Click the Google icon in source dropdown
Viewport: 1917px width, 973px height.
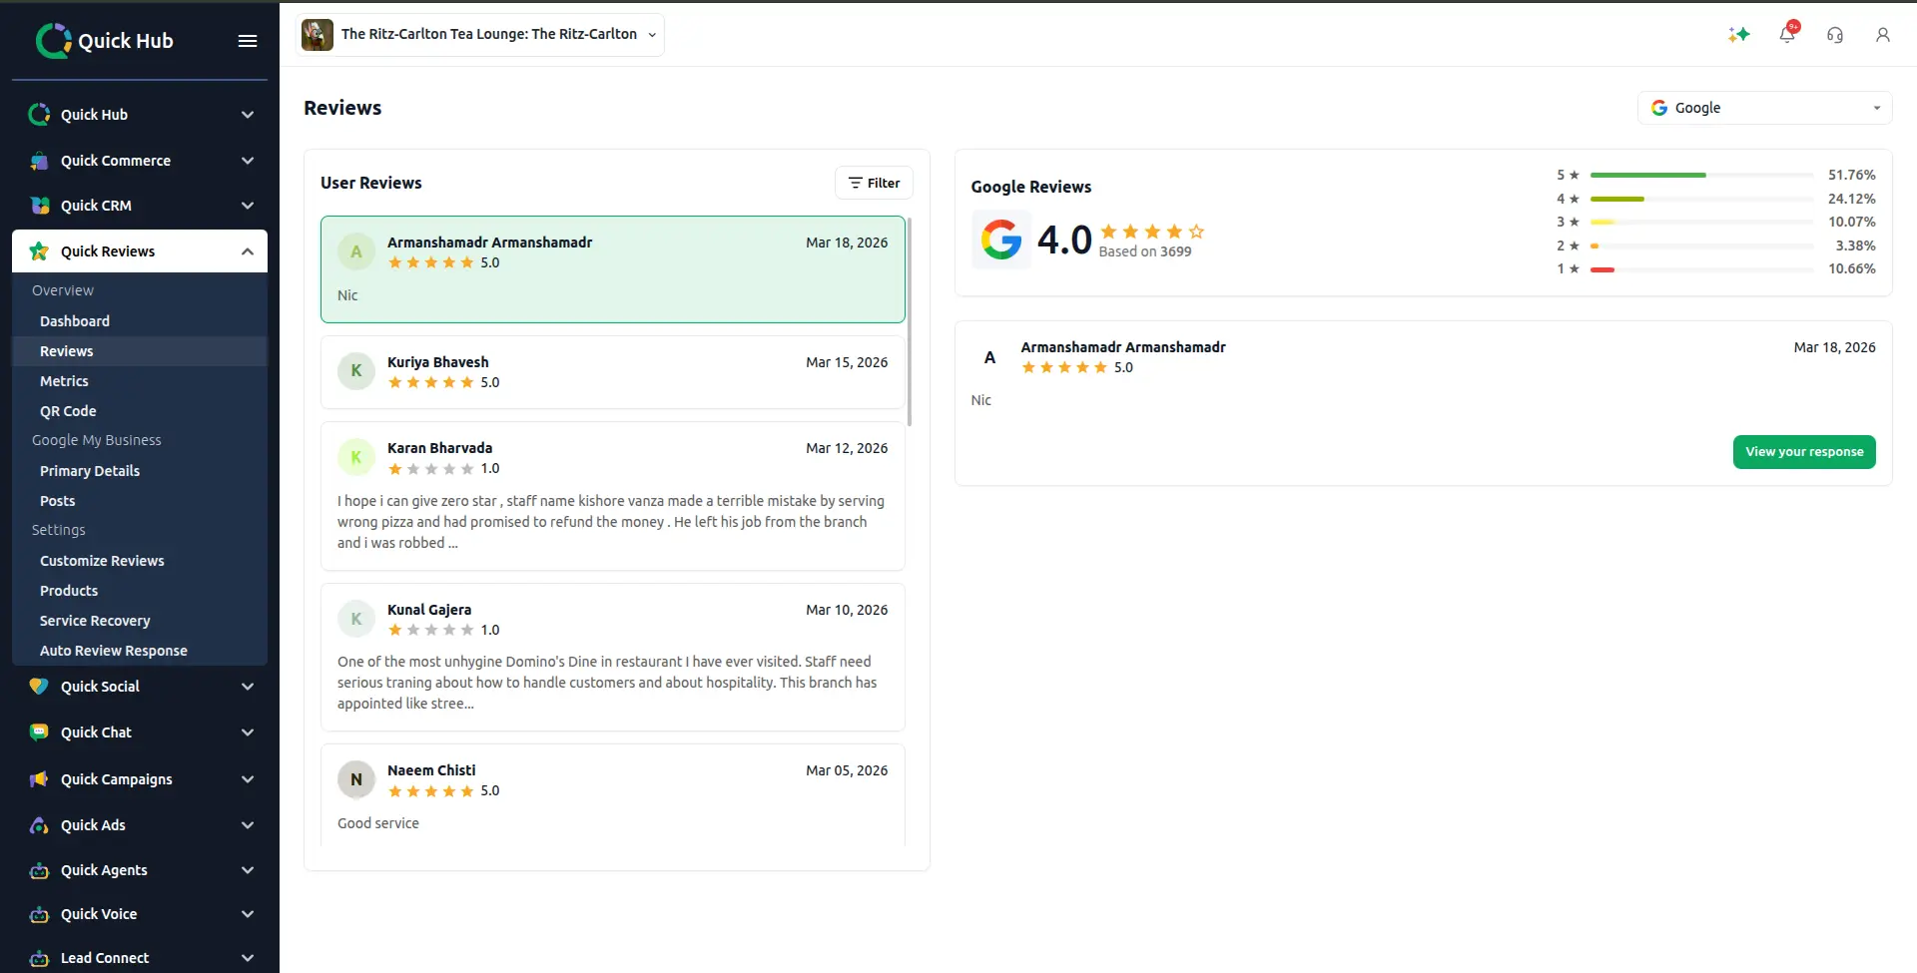(1659, 108)
